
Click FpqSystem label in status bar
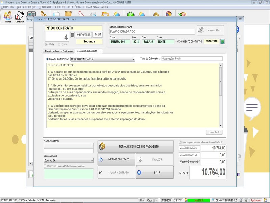pos(256,200)
